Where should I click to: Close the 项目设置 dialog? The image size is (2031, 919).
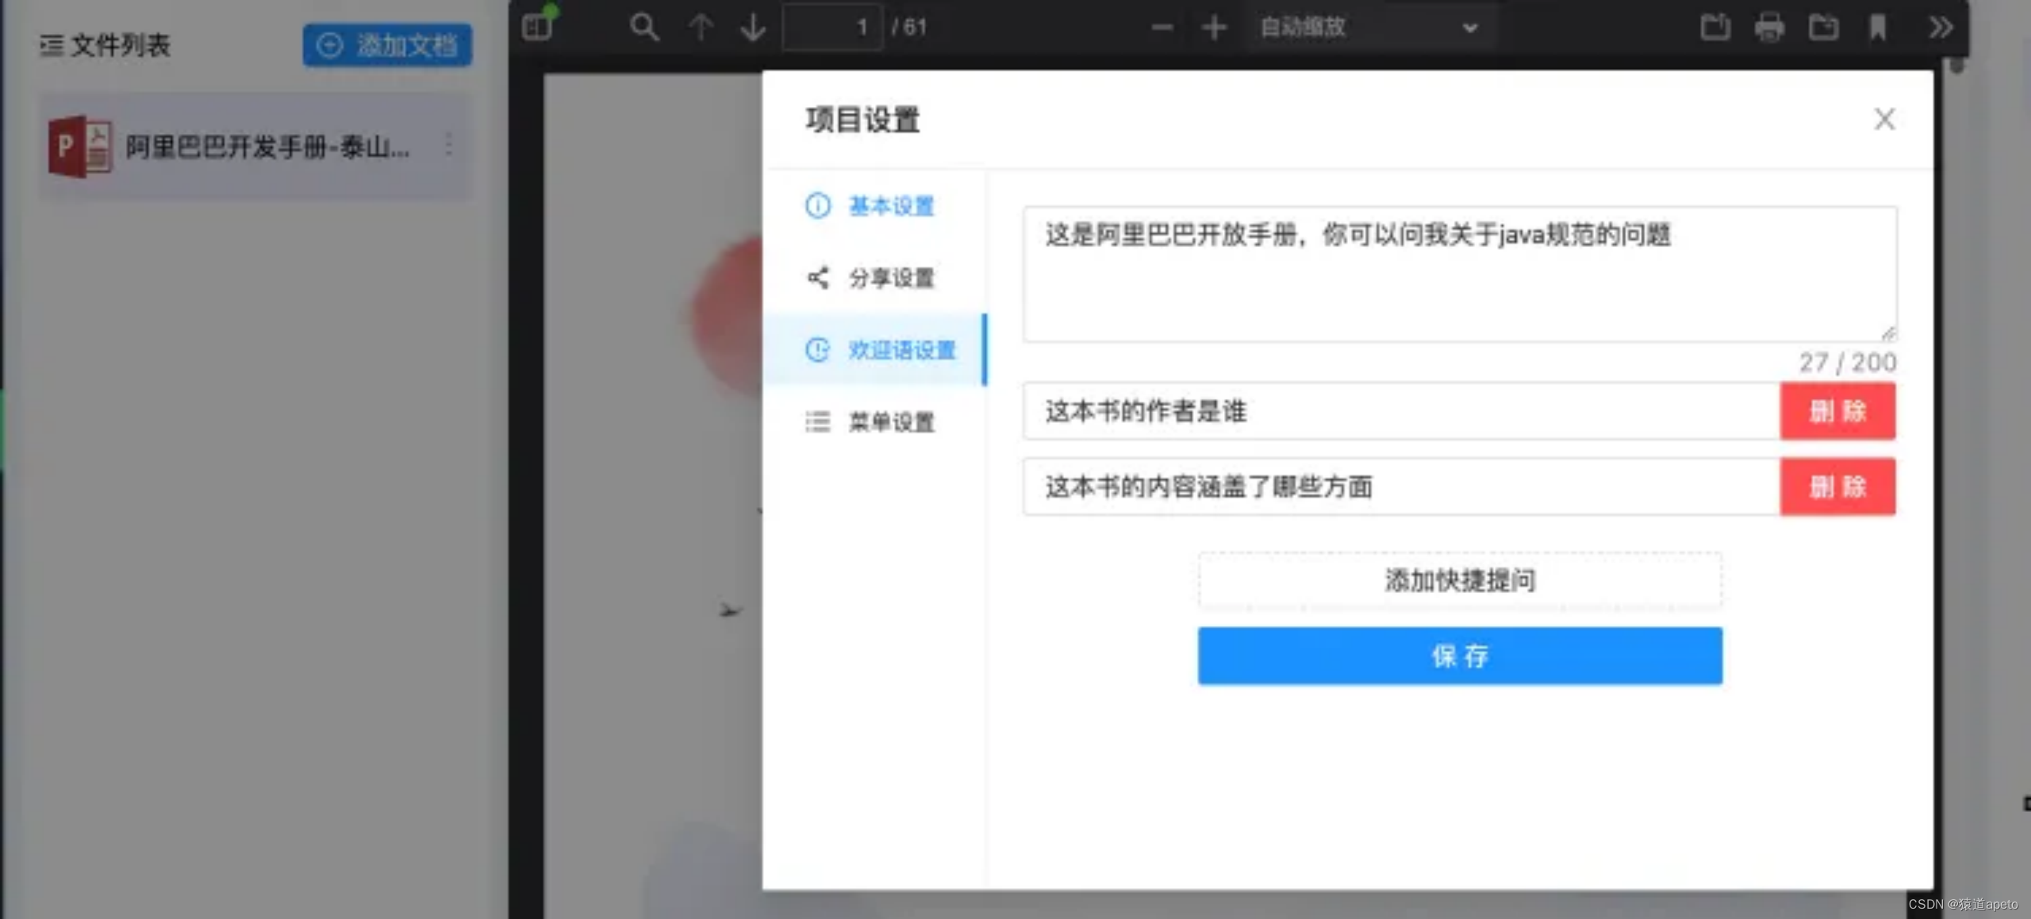pyautogui.click(x=1884, y=119)
